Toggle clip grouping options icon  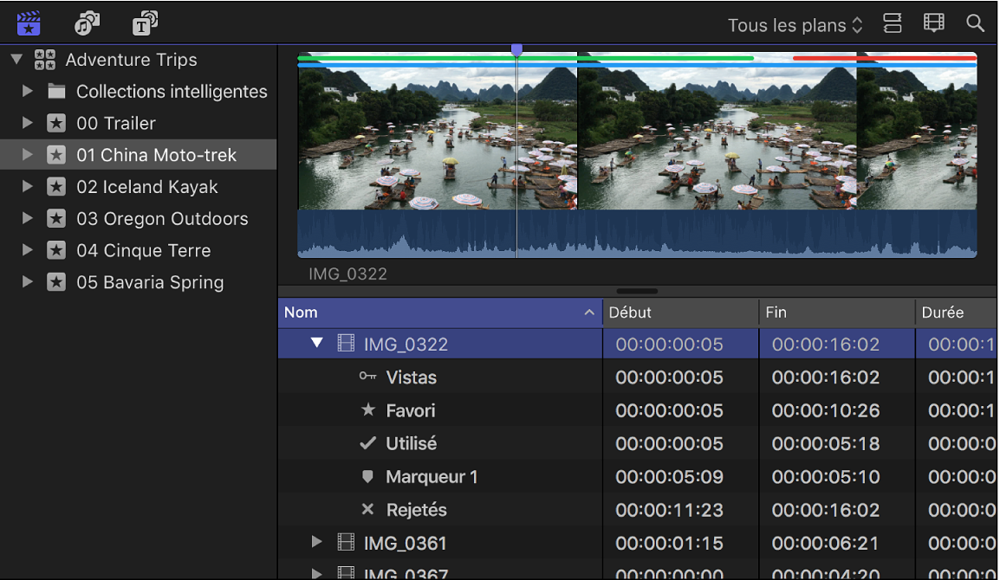(893, 24)
